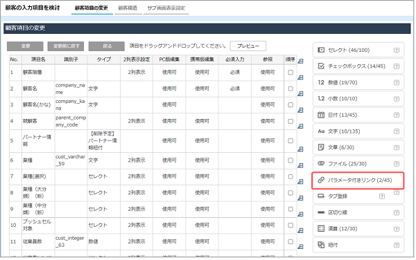Select the 文章 item type icon
416x260 pixels.
pos(321,147)
